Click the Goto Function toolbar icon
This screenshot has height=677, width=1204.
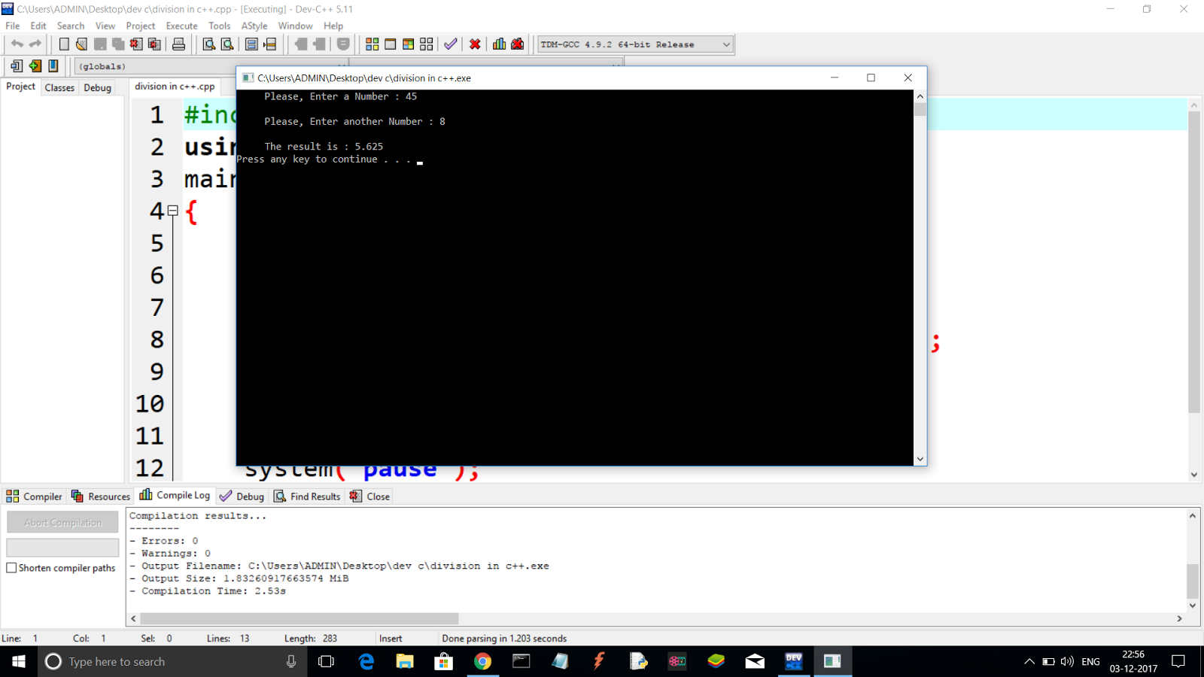pos(251,44)
